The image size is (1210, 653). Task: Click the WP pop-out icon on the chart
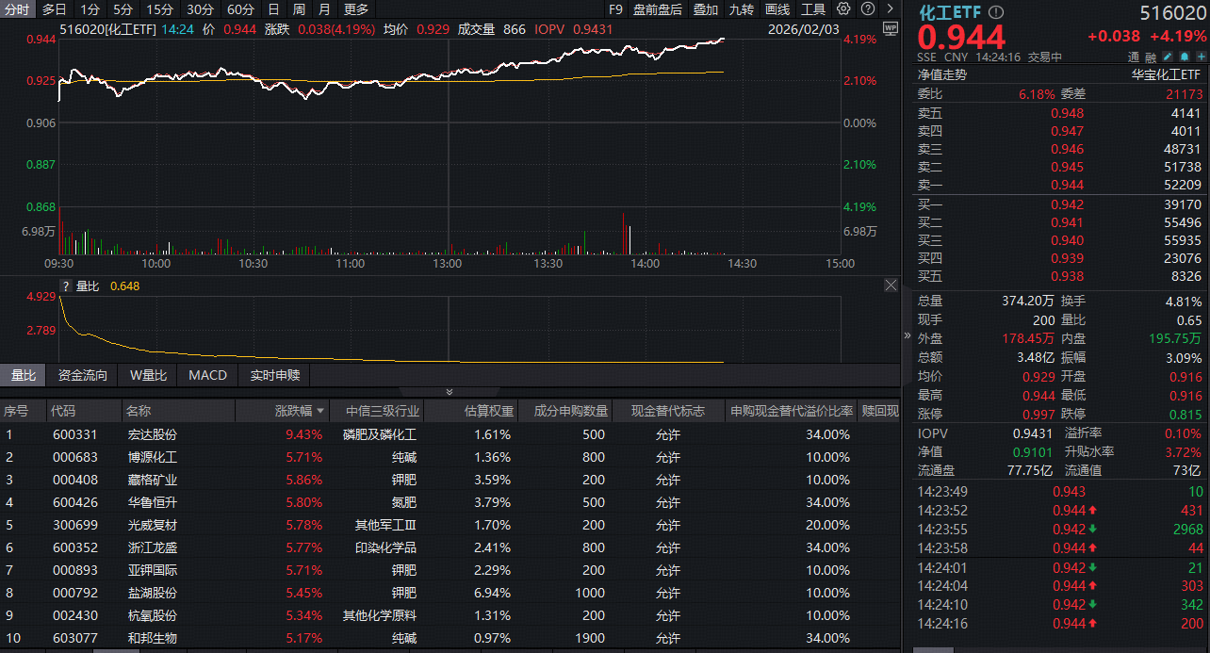coord(890,29)
